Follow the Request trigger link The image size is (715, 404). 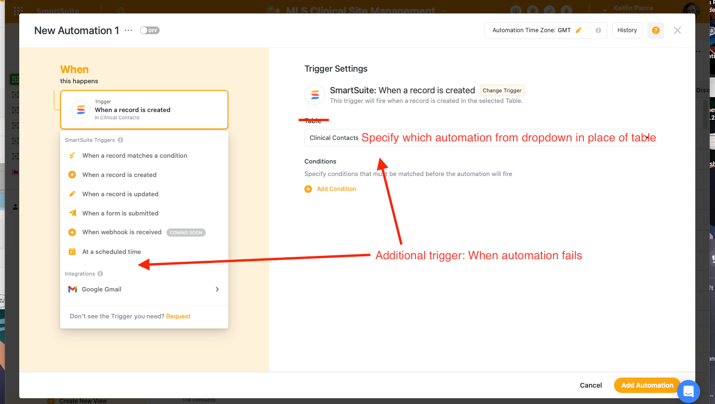coord(178,316)
